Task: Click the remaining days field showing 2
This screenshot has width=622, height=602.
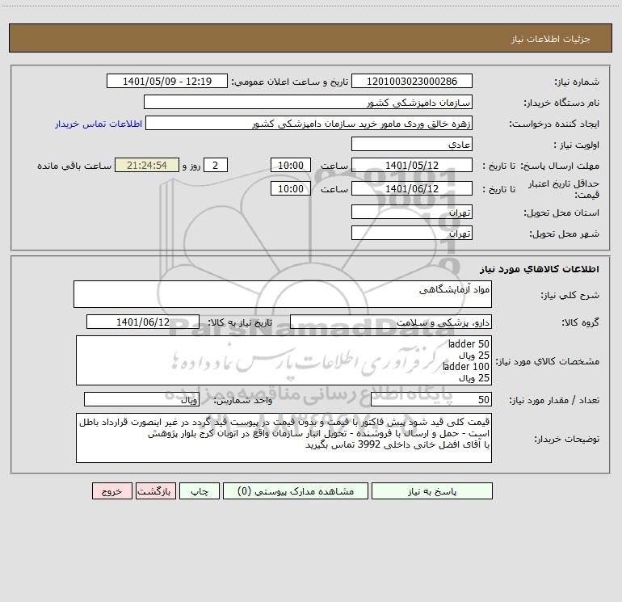Action: click(x=216, y=165)
